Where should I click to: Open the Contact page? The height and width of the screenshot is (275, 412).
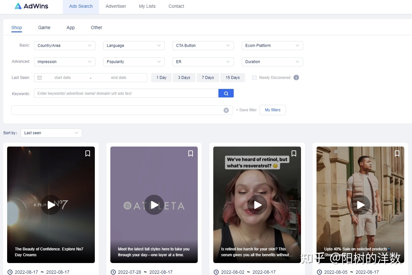[x=176, y=6]
